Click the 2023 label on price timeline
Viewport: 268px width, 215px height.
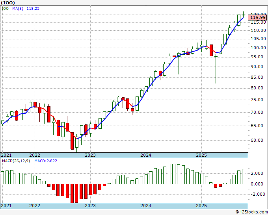click(x=90, y=155)
